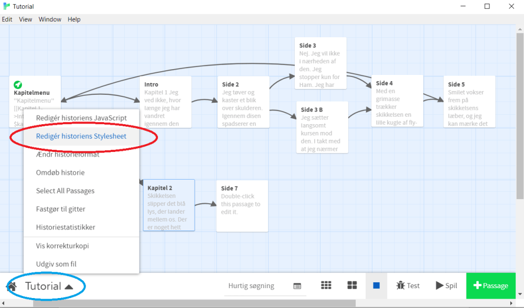Click the green start rocket icon on Kapitelmenu
524x308 pixels.
click(x=18, y=84)
